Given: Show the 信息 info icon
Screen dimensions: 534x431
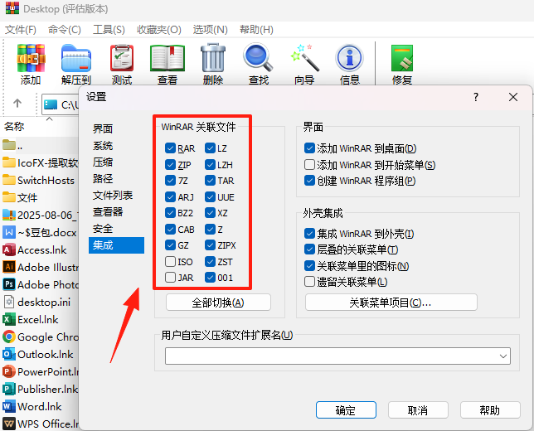Looking at the screenshot, I should pyautogui.click(x=349, y=58).
